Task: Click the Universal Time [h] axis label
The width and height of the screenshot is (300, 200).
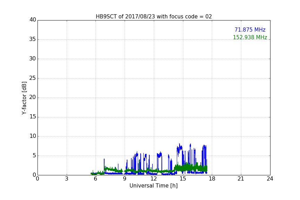Action: click(x=153, y=186)
